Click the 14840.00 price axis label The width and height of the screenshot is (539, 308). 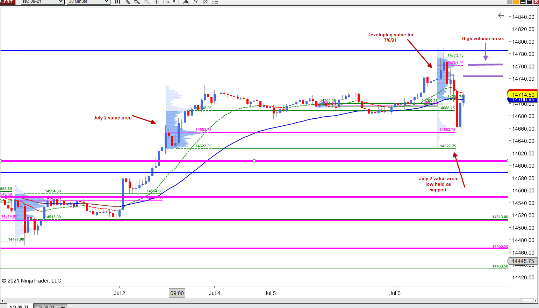coord(523,17)
